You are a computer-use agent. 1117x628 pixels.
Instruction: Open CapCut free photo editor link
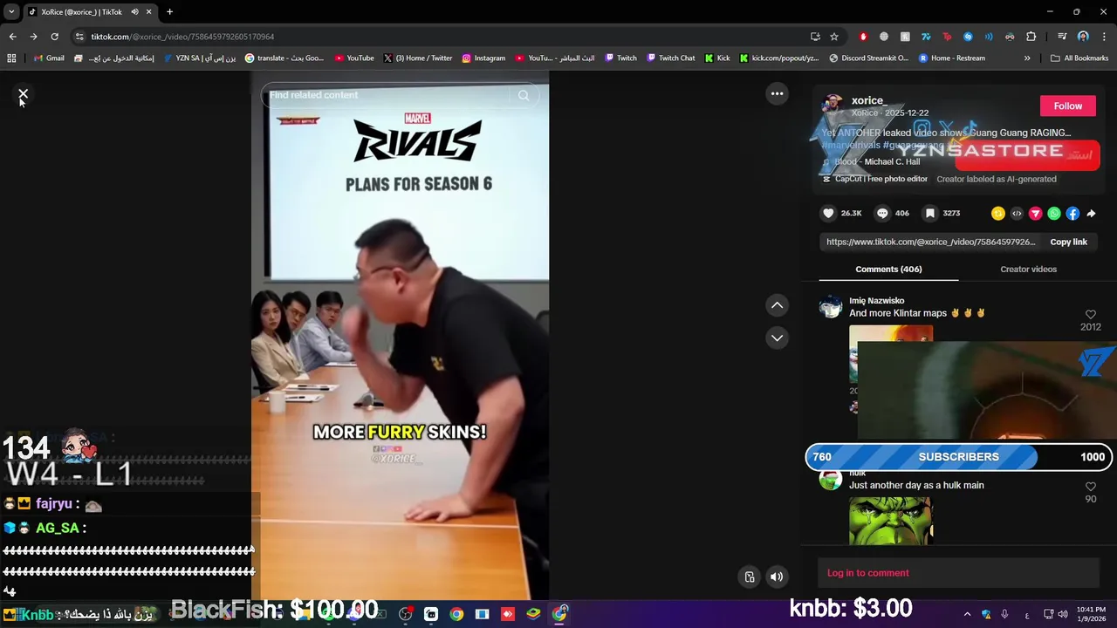coord(881,179)
